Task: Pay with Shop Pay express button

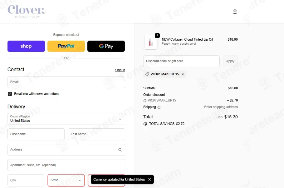Action: tap(26, 46)
